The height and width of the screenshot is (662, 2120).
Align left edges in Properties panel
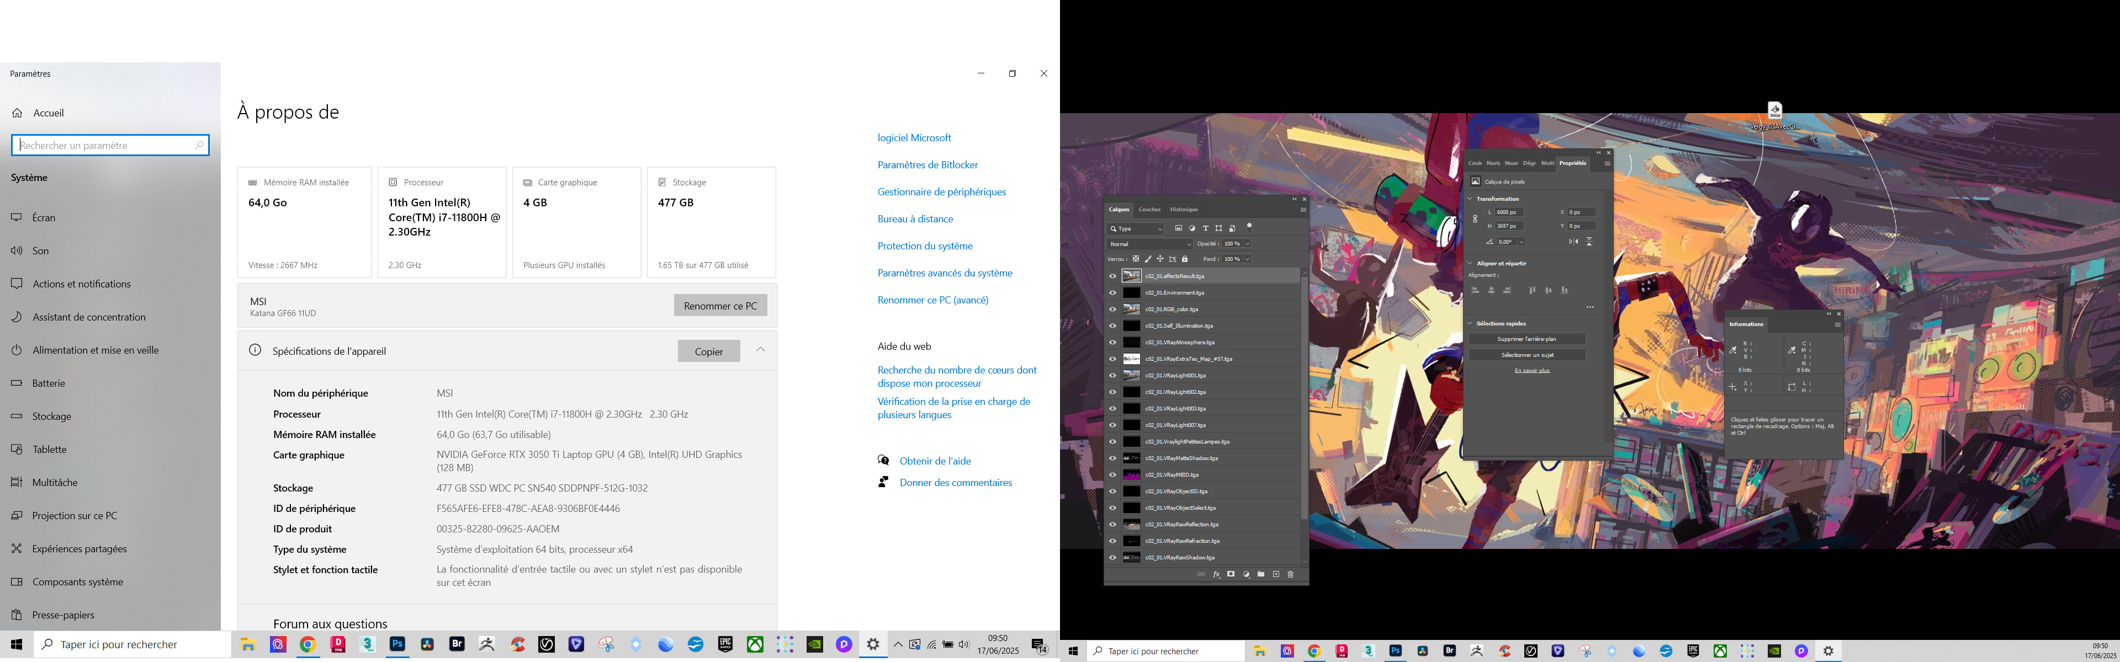(1476, 290)
